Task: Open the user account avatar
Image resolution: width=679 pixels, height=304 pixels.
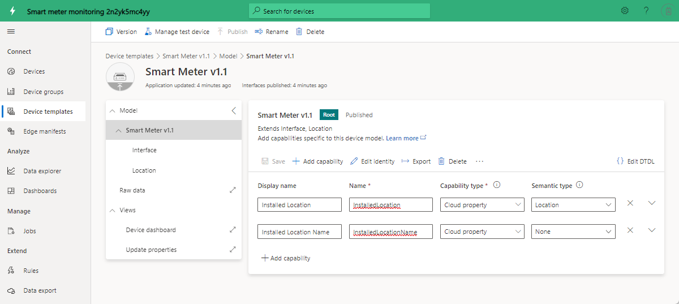Action: [667, 11]
